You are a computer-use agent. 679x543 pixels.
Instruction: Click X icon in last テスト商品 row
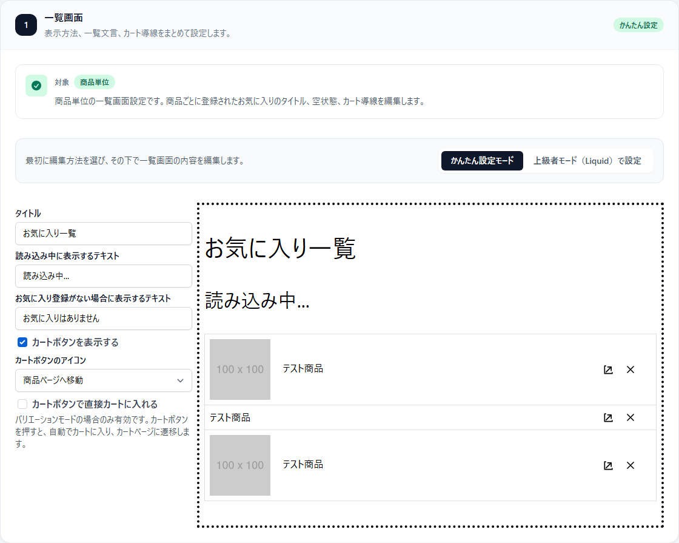630,465
